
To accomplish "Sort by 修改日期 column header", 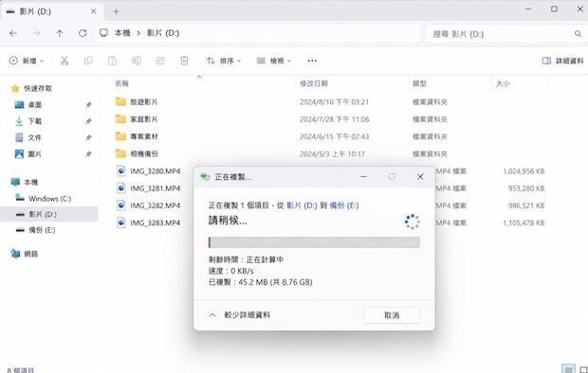I will 314,83.
